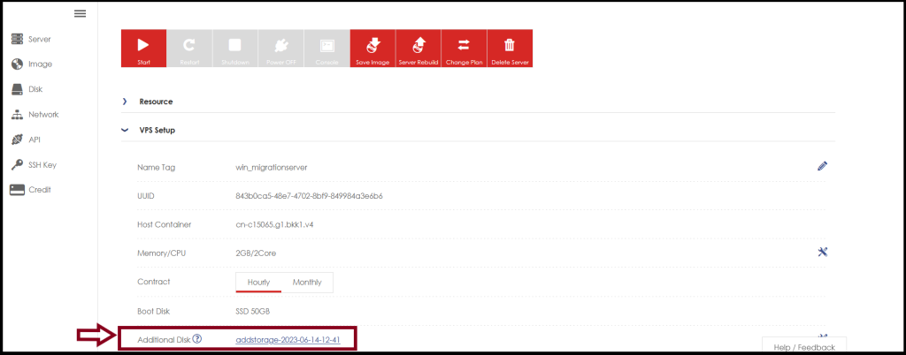
Task: Click the Server Rebuild button
Action: tap(418, 49)
